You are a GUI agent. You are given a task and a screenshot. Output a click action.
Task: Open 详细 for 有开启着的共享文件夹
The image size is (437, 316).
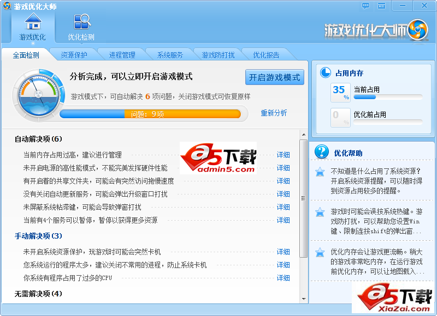[x=283, y=181]
